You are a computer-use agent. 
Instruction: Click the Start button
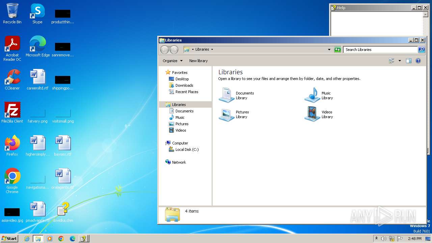click(x=9, y=238)
